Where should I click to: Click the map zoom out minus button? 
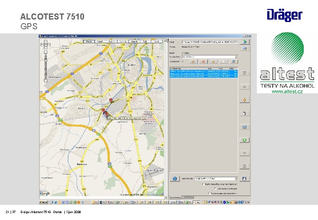tap(46, 81)
